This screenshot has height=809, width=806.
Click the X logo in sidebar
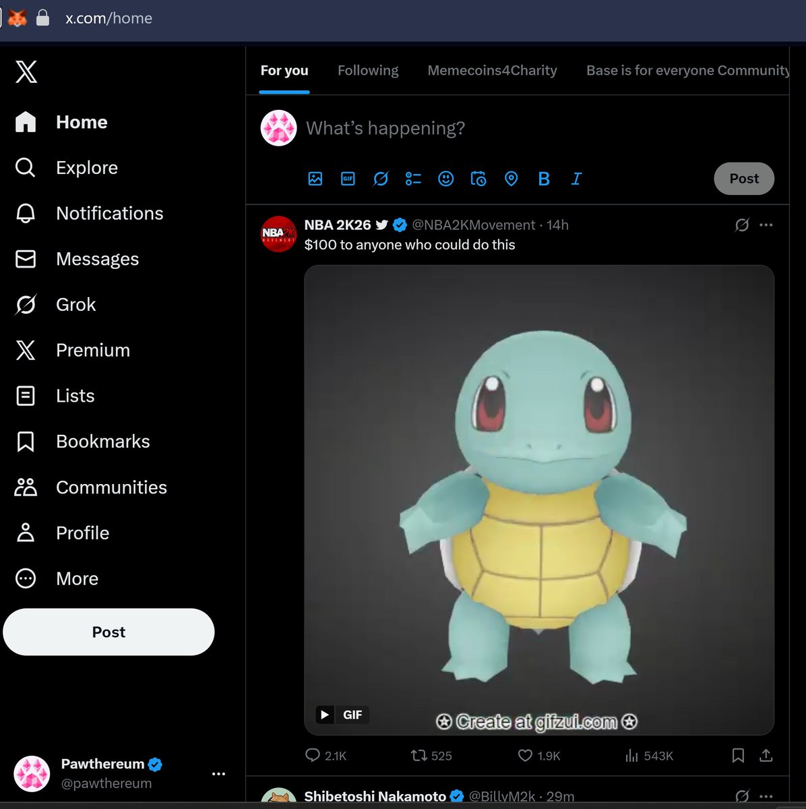tap(26, 71)
